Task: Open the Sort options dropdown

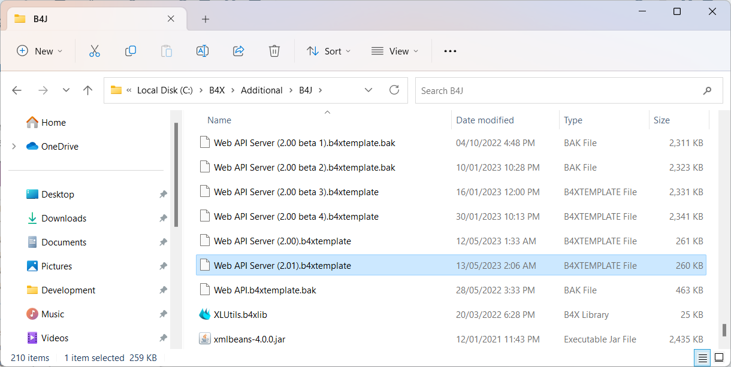Action: click(x=329, y=51)
